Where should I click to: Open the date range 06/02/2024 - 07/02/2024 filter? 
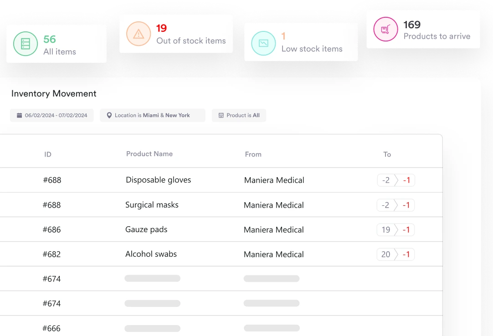coord(52,116)
